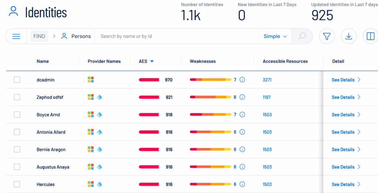Click weaknesses info icon for dcadmin

click(242, 80)
